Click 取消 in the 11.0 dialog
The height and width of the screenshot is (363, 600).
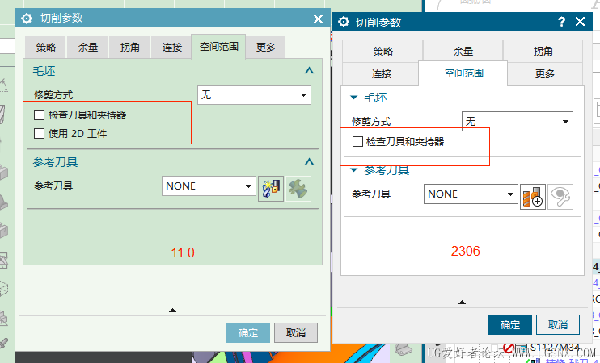(x=296, y=333)
